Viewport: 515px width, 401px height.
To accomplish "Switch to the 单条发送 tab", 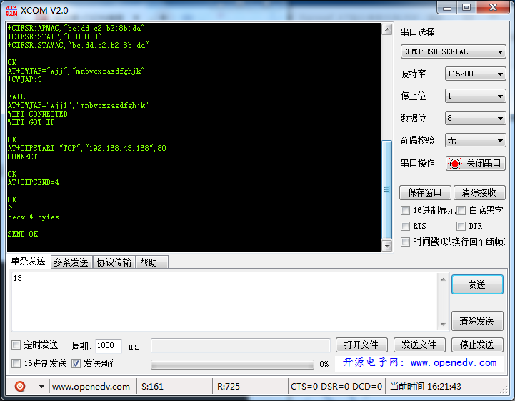I will [29, 262].
